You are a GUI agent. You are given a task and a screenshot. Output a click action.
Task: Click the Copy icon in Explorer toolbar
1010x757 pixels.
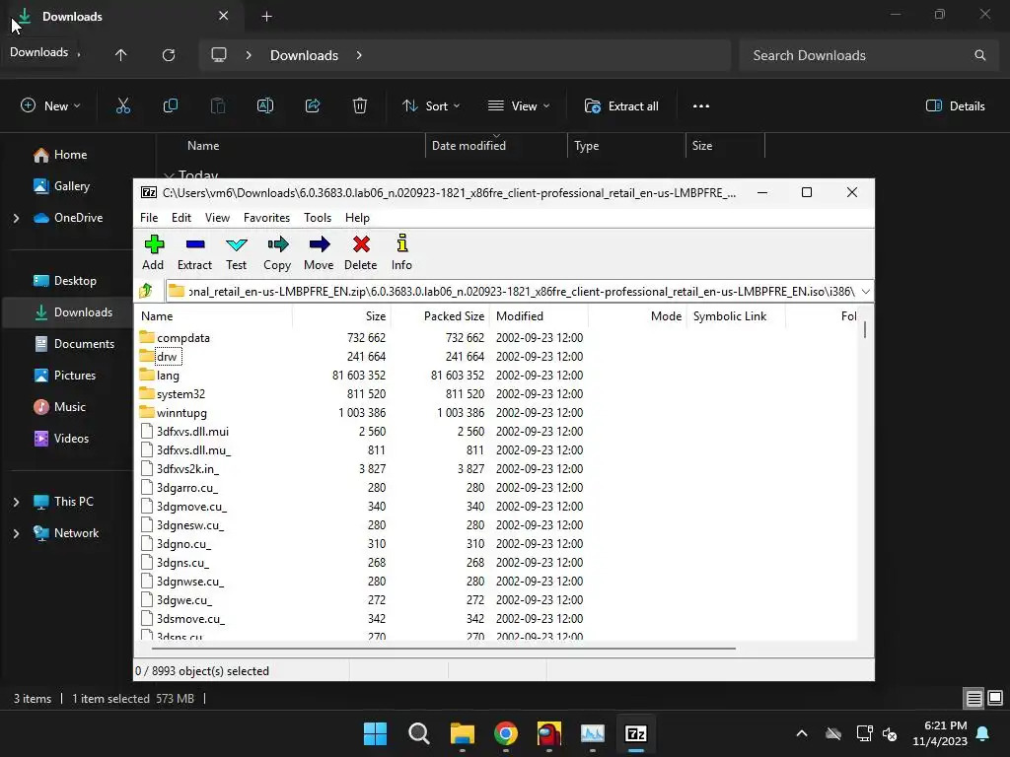point(171,106)
